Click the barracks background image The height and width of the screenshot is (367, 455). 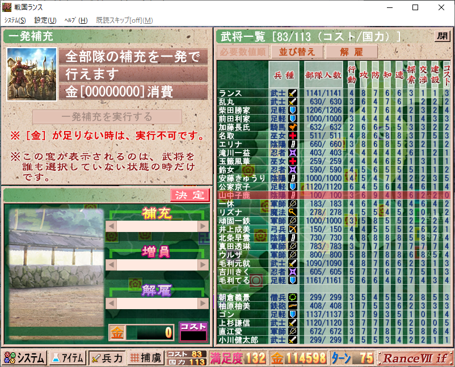[56, 274]
